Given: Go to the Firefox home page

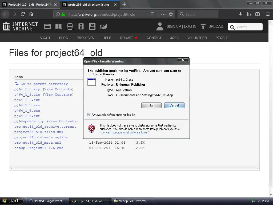Looking at the screenshot, I should [x=31, y=14].
